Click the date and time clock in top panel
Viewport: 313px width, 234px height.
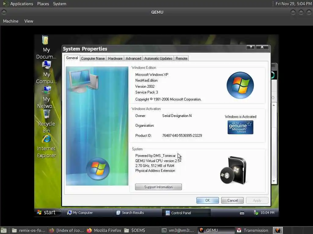(x=293, y=4)
